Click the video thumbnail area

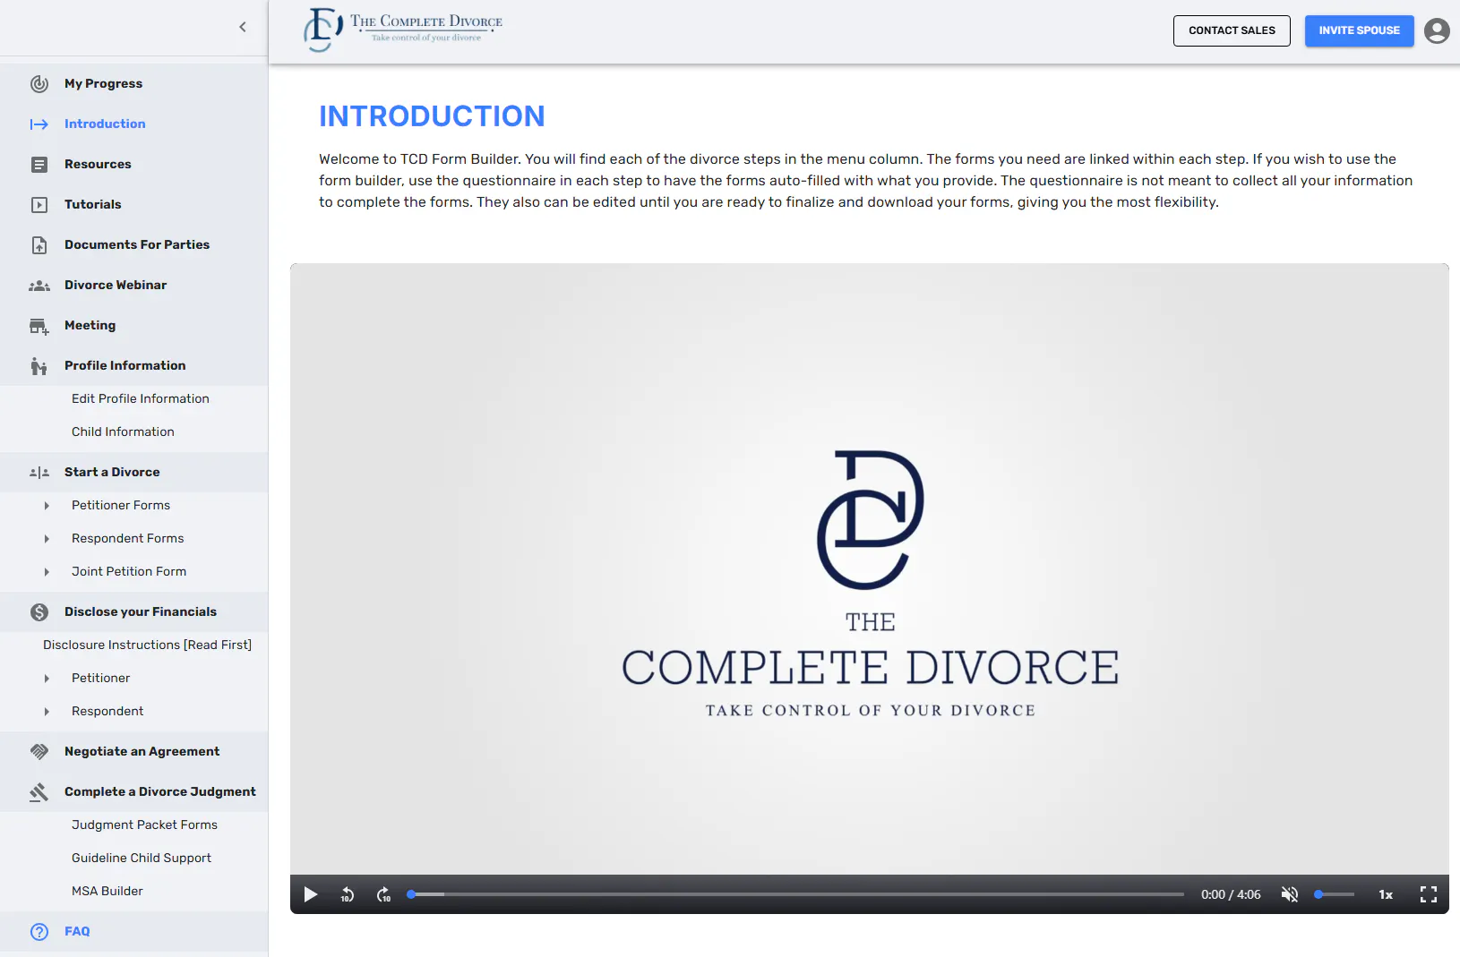pyautogui.click(x=870, y=569)
